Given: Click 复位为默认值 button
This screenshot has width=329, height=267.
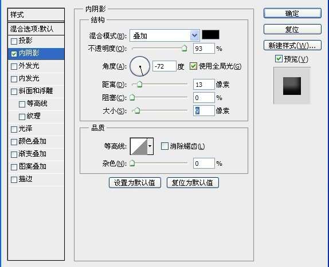Looking at the screenshot, I should tap(193, 183).
